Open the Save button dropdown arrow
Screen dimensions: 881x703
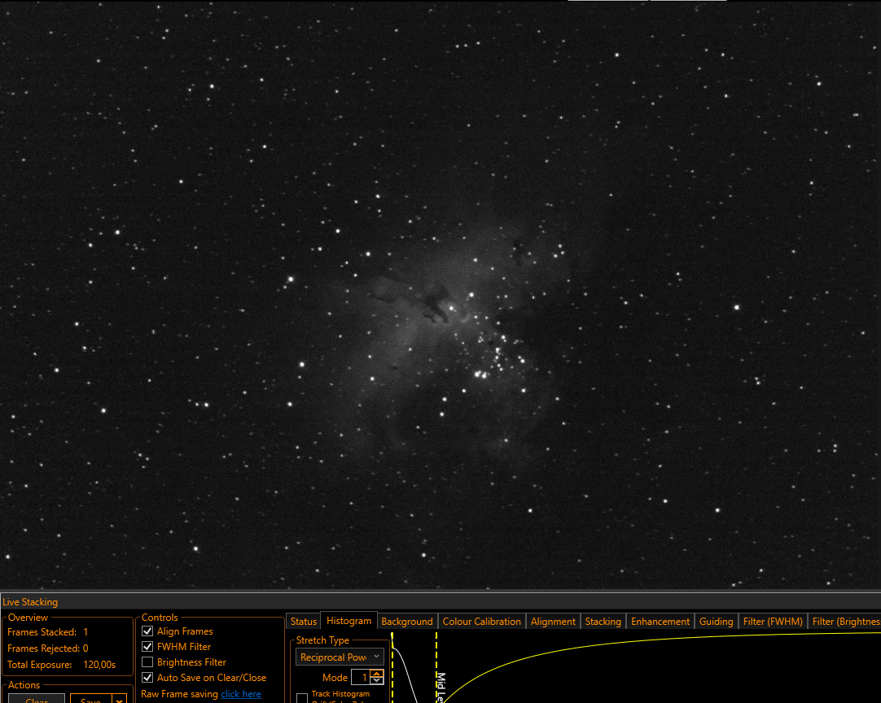pyautogui.click(x=119, y=700)
